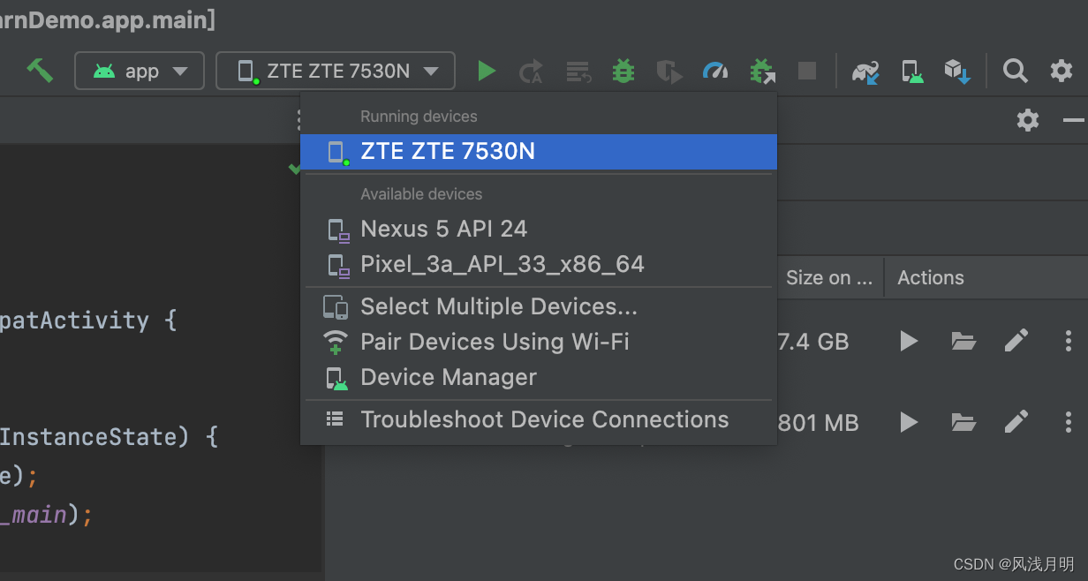The image size is (1088, 581).
Task: Open IDE settings gear in main toolbar
Action: (x=1062, y=71)
